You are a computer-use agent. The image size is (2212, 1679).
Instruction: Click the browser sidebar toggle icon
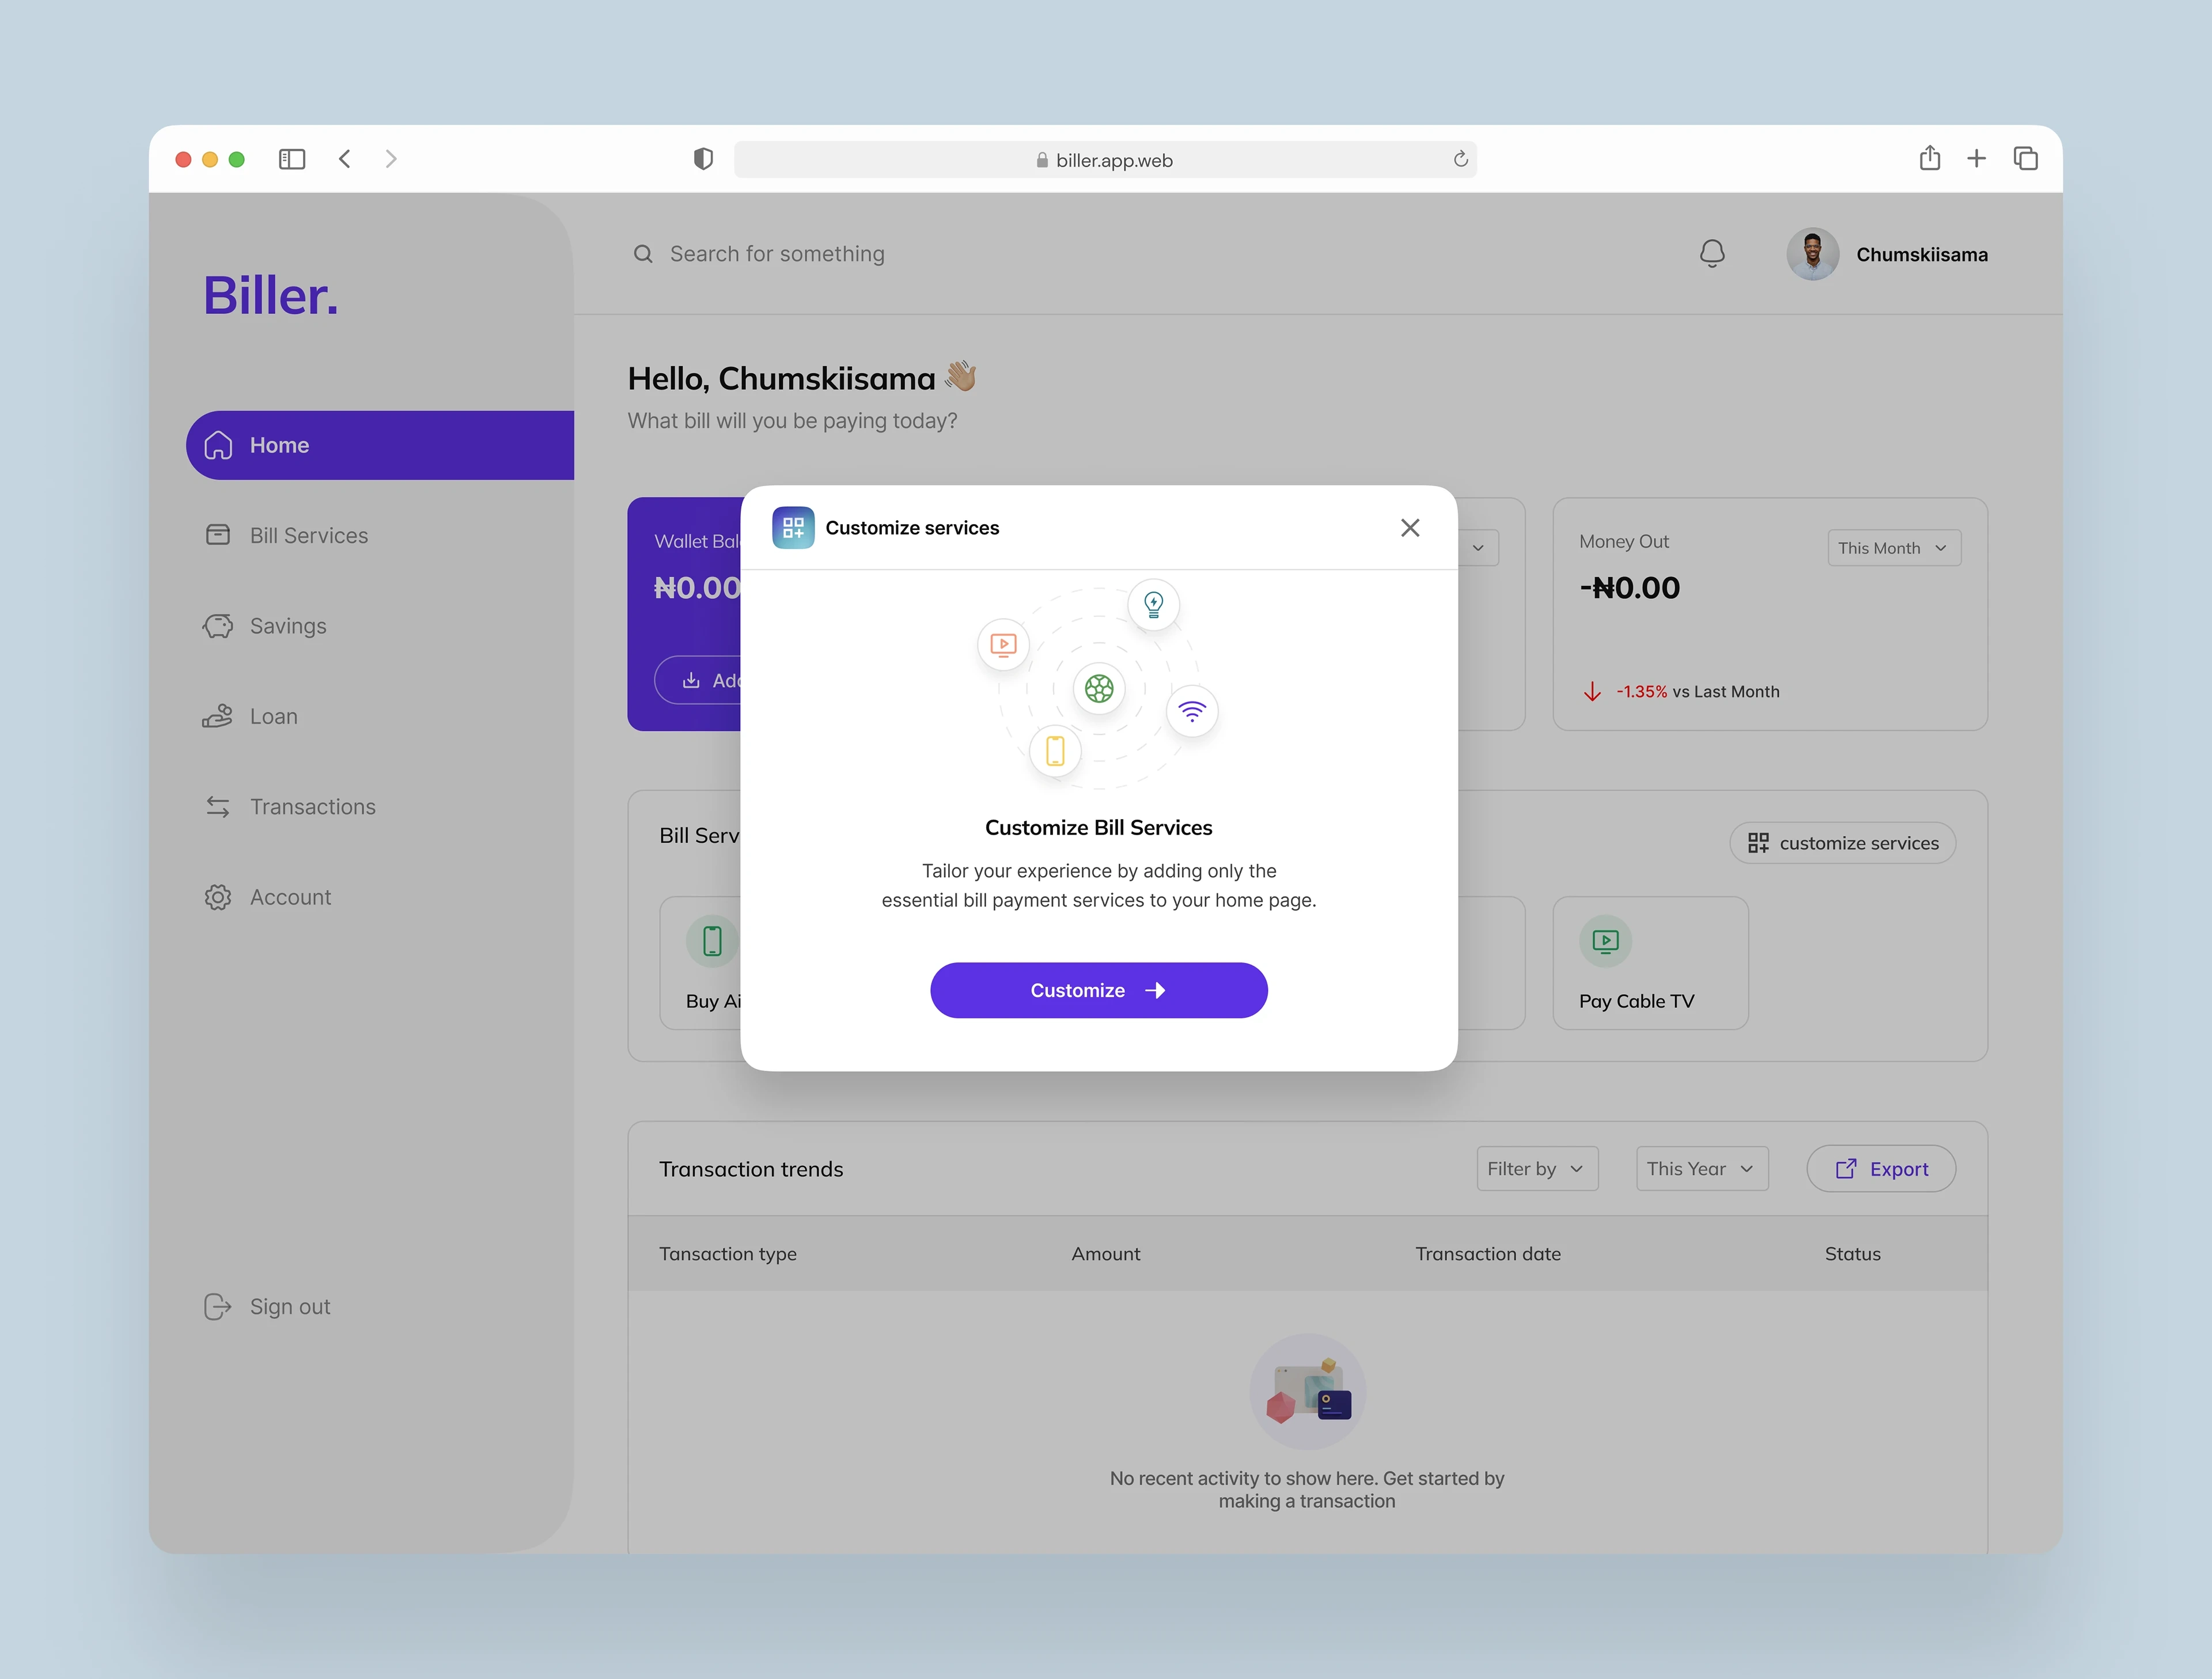coord(291,159)
